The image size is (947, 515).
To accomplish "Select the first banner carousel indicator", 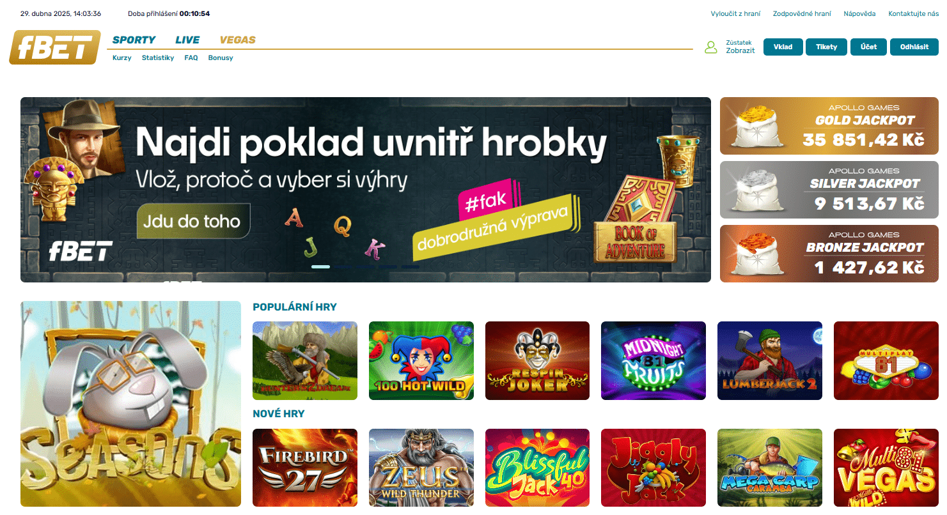I will [320, 266].
